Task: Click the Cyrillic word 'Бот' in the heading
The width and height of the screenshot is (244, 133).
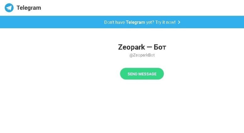Action: [160, 47]
